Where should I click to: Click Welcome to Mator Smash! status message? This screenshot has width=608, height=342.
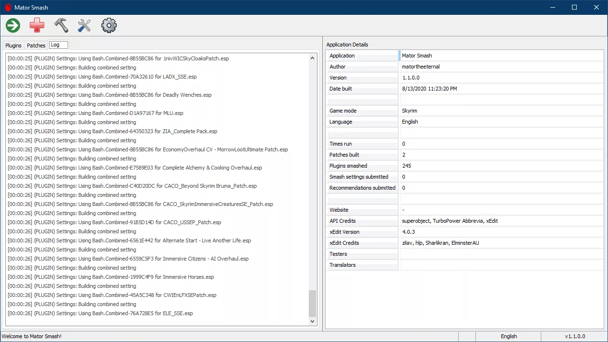(32, 336)
